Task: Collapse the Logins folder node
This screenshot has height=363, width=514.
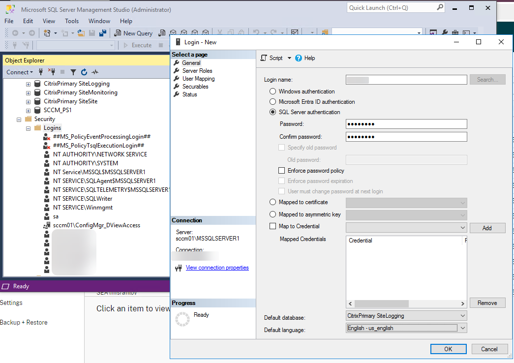Action: 28,128
